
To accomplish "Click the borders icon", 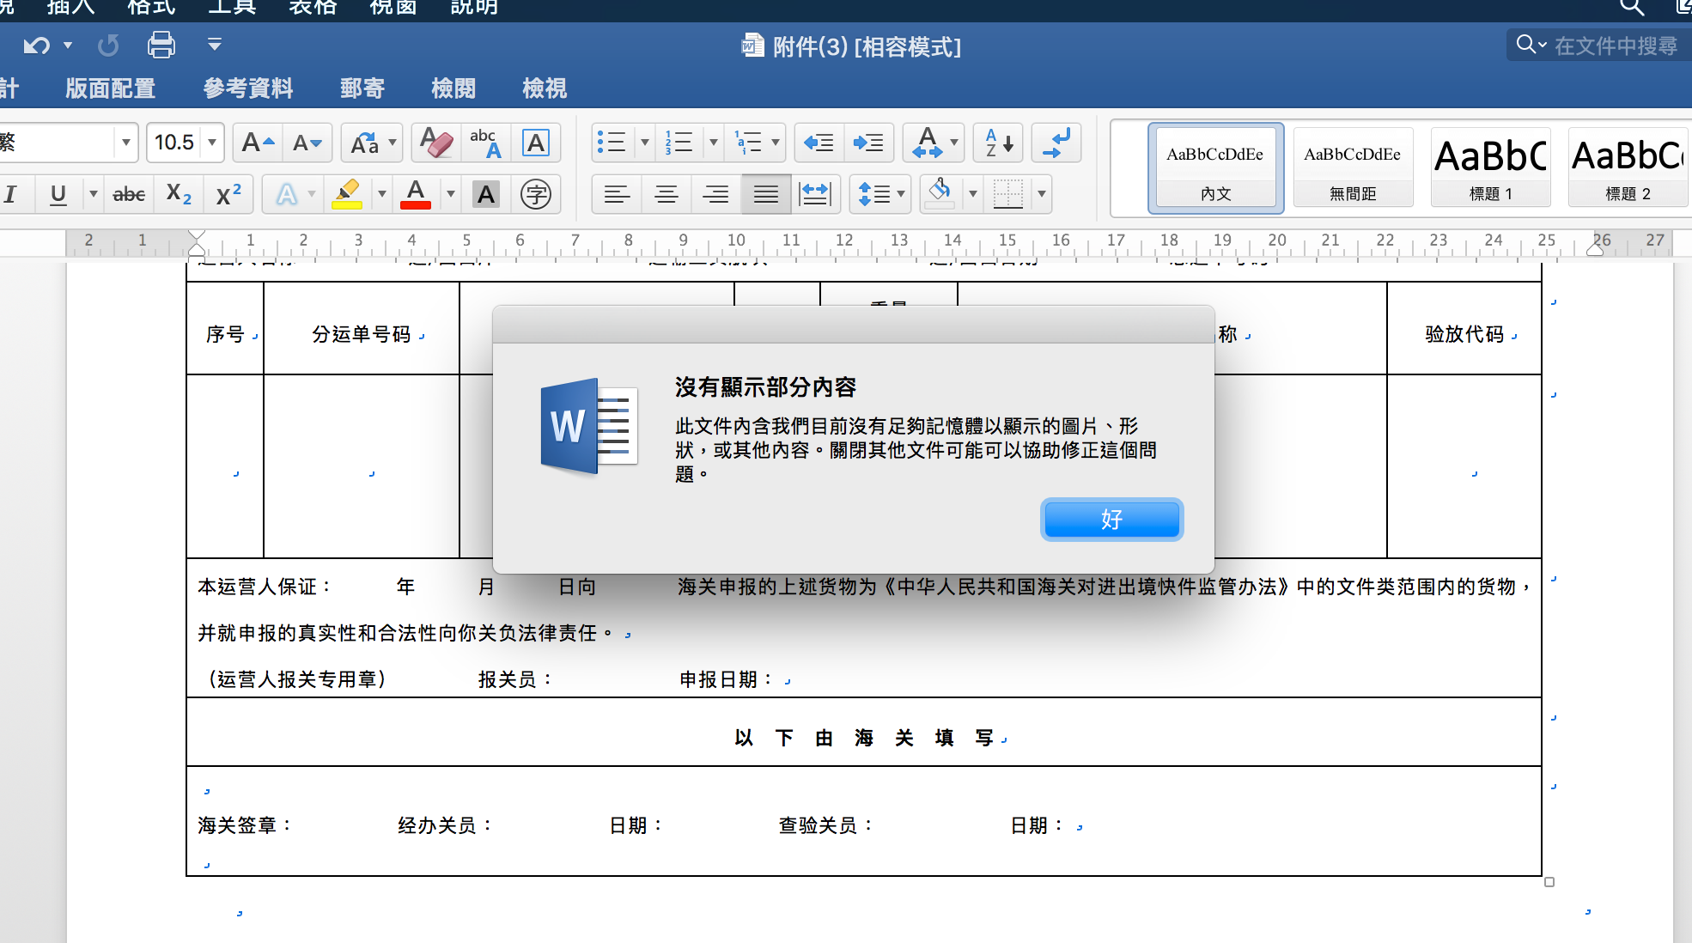I will 1008,194.
